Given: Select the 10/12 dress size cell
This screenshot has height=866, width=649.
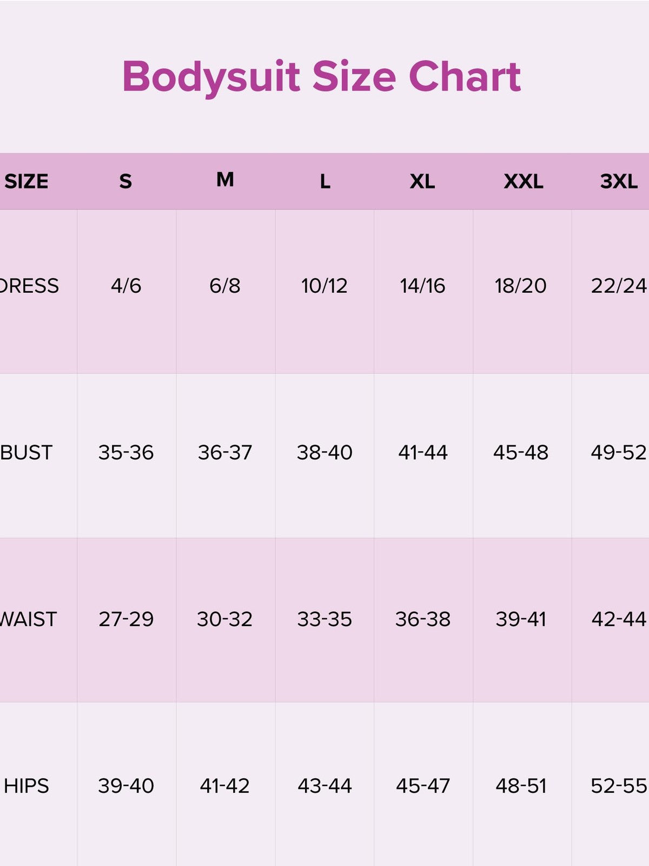Looking at the screenshot, I should (x=325, y=286).
